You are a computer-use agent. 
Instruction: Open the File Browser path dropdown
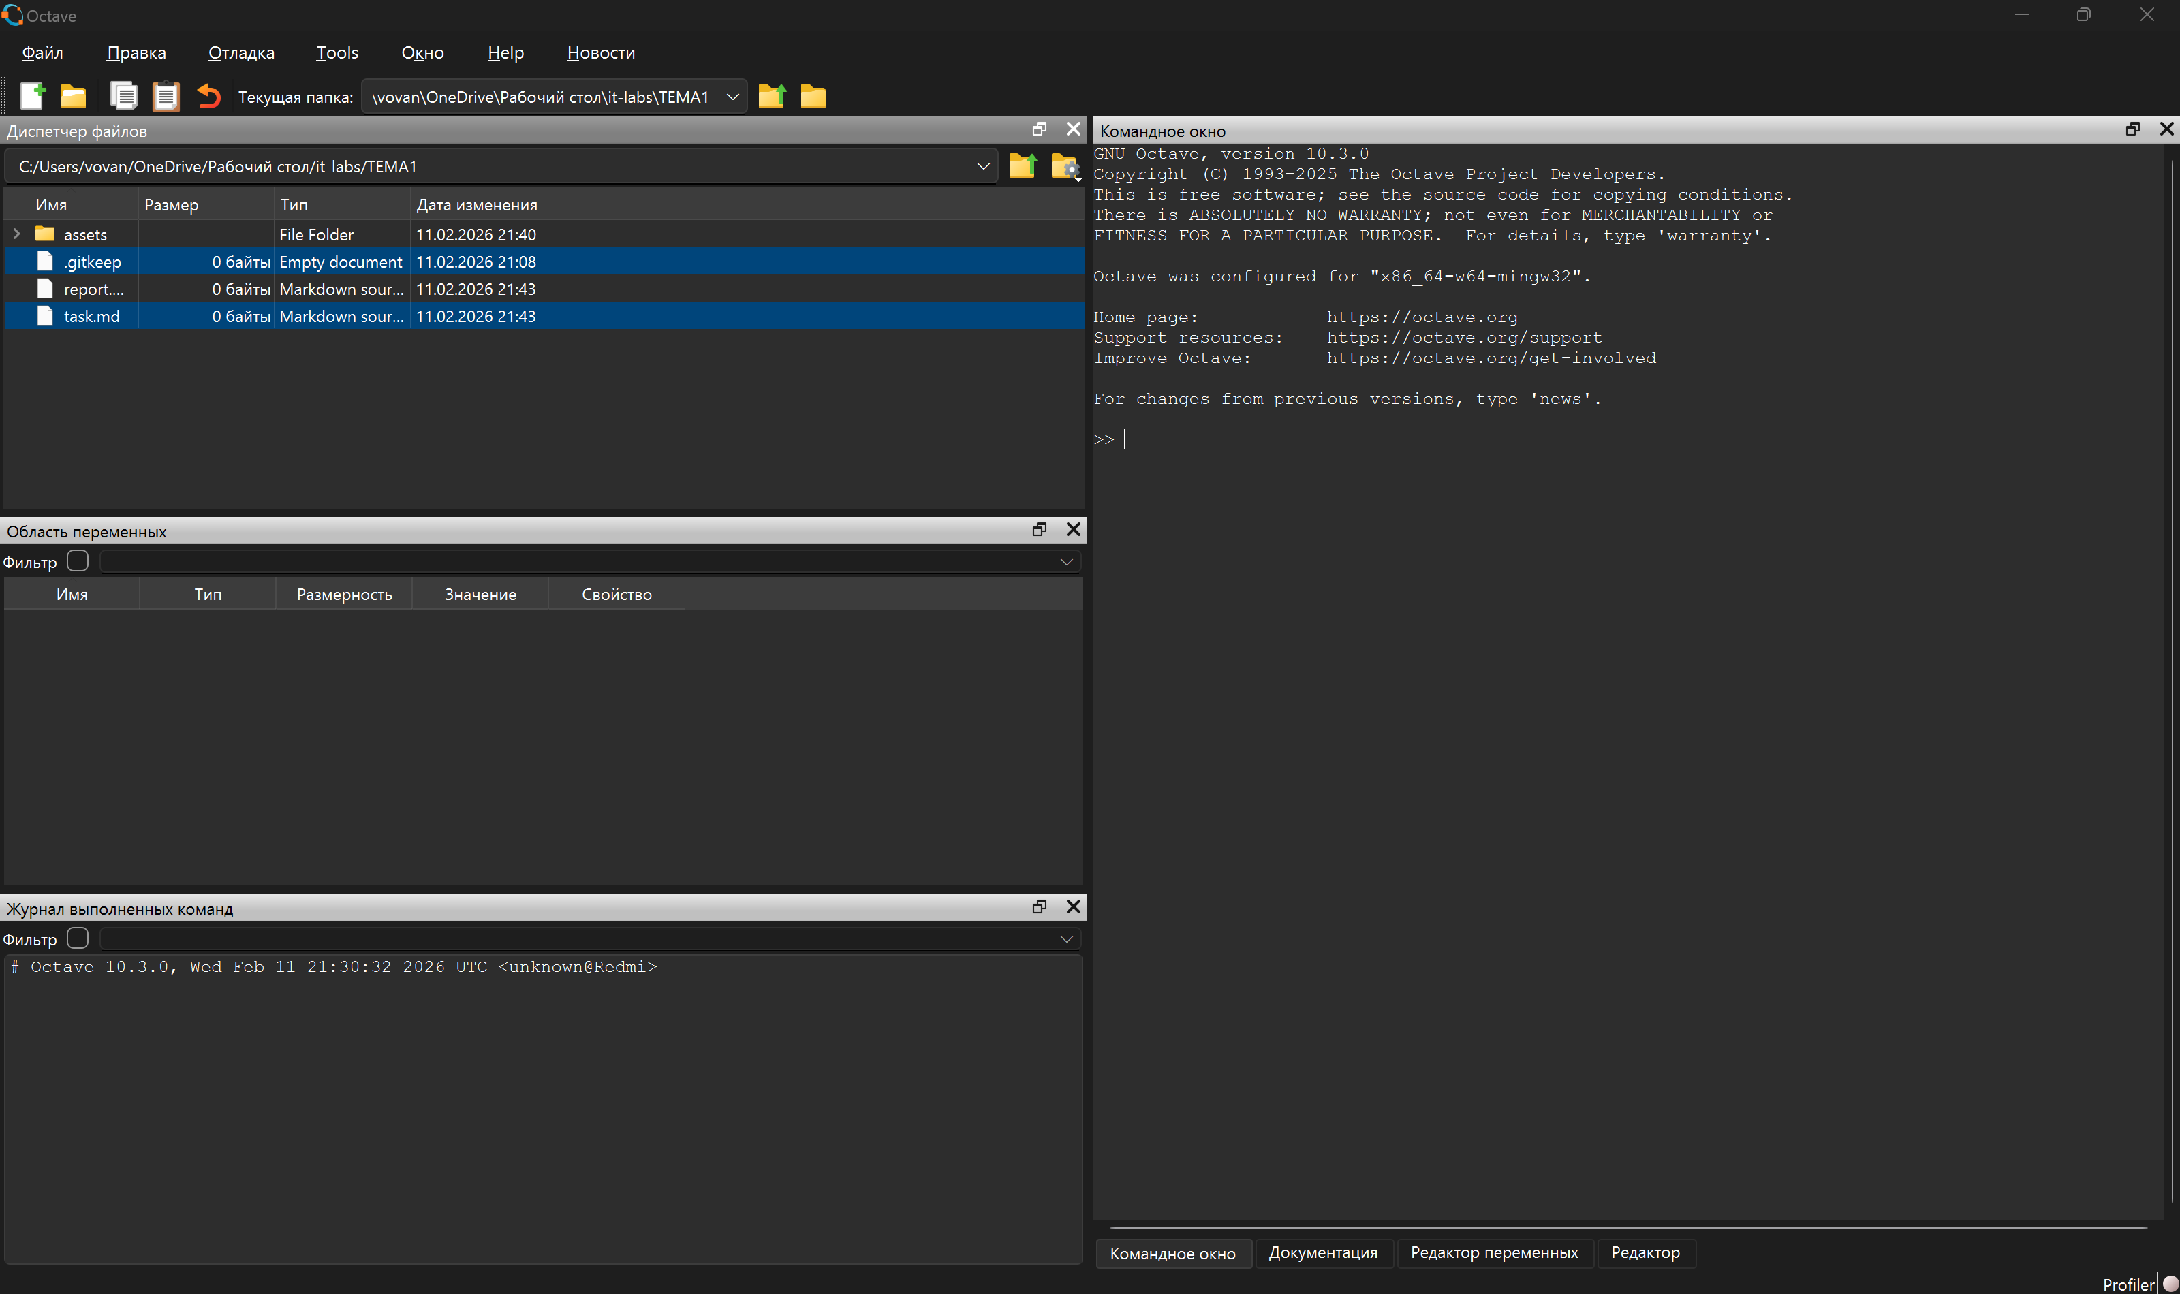point(983,165)
